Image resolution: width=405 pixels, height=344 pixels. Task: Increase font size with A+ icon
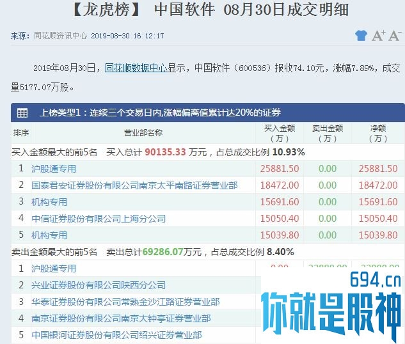pyautogui.click(x=379, y=35)
